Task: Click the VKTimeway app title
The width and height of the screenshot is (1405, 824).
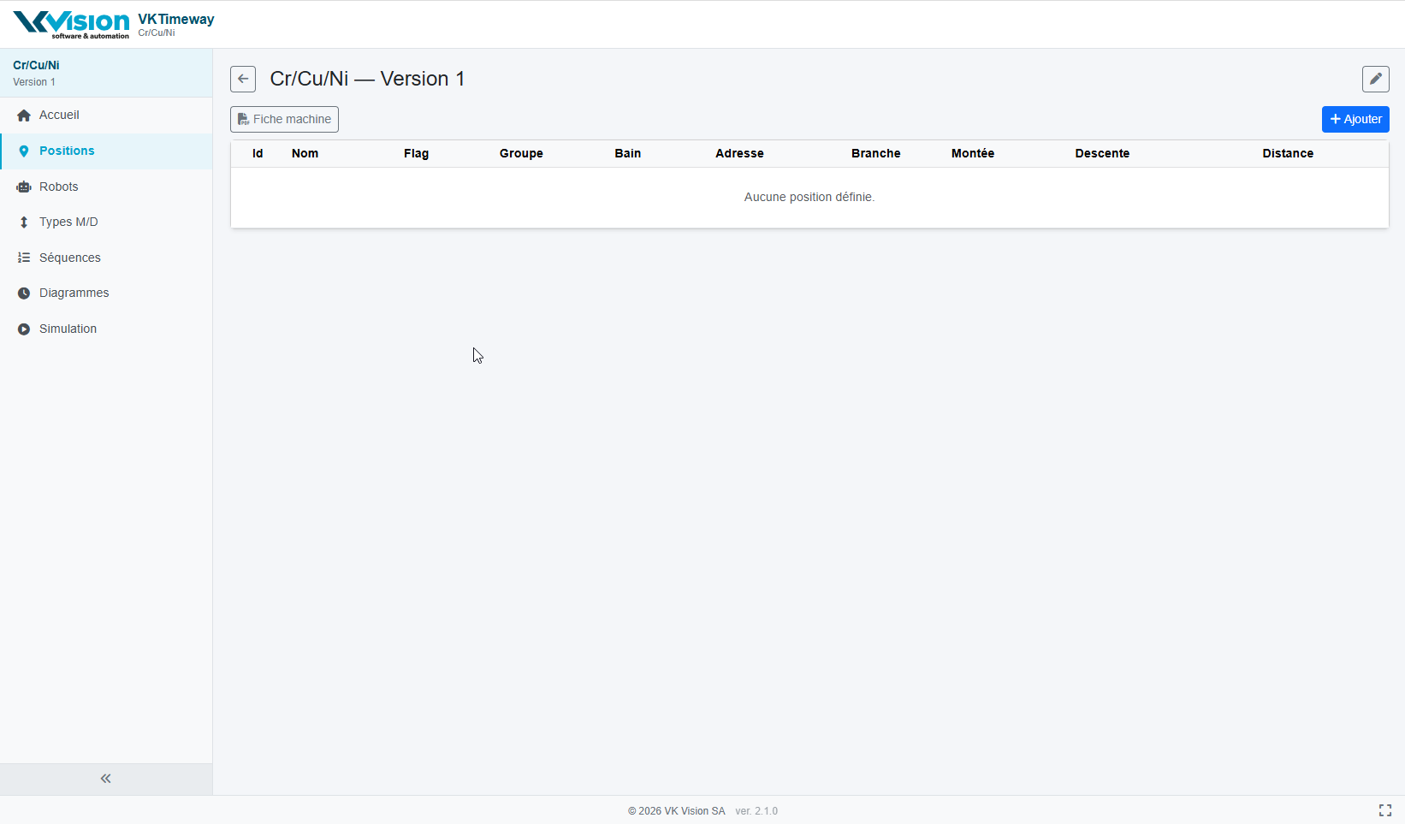Action: click(176, 20)
